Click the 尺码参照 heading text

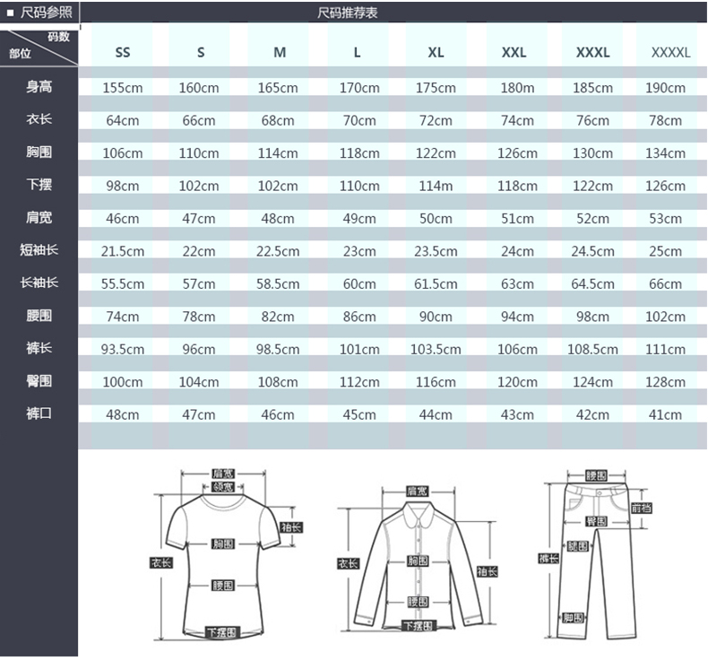46,13
